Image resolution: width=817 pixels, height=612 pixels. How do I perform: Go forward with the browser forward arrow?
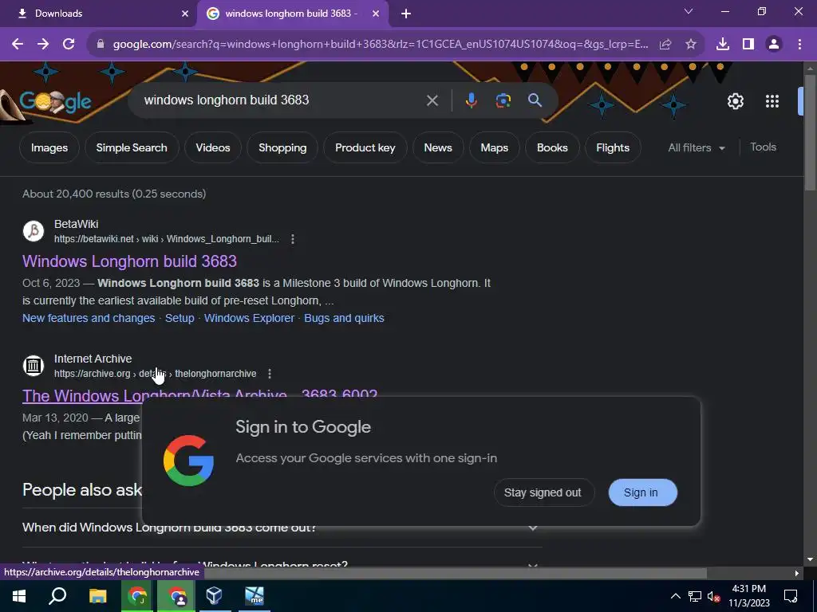pyautogui.click(x=43, y=45)
